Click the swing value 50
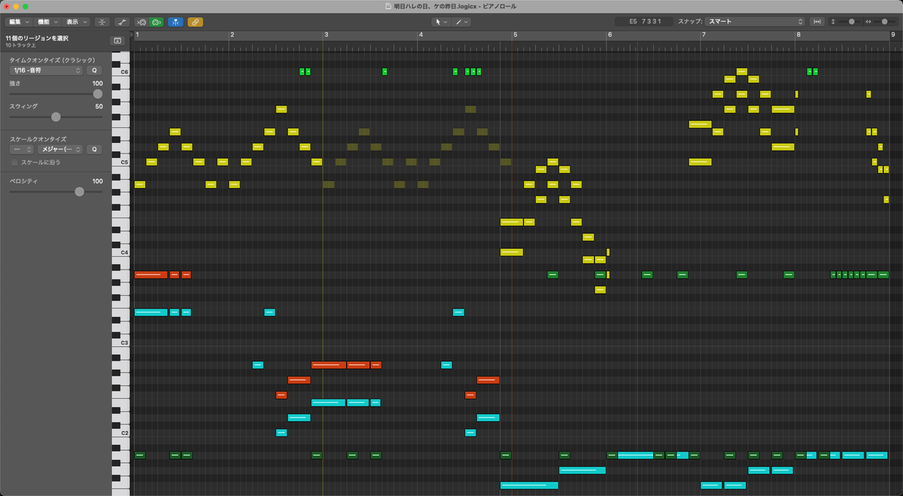The width and height of the screenshot is (903, 496). [99, 107]
